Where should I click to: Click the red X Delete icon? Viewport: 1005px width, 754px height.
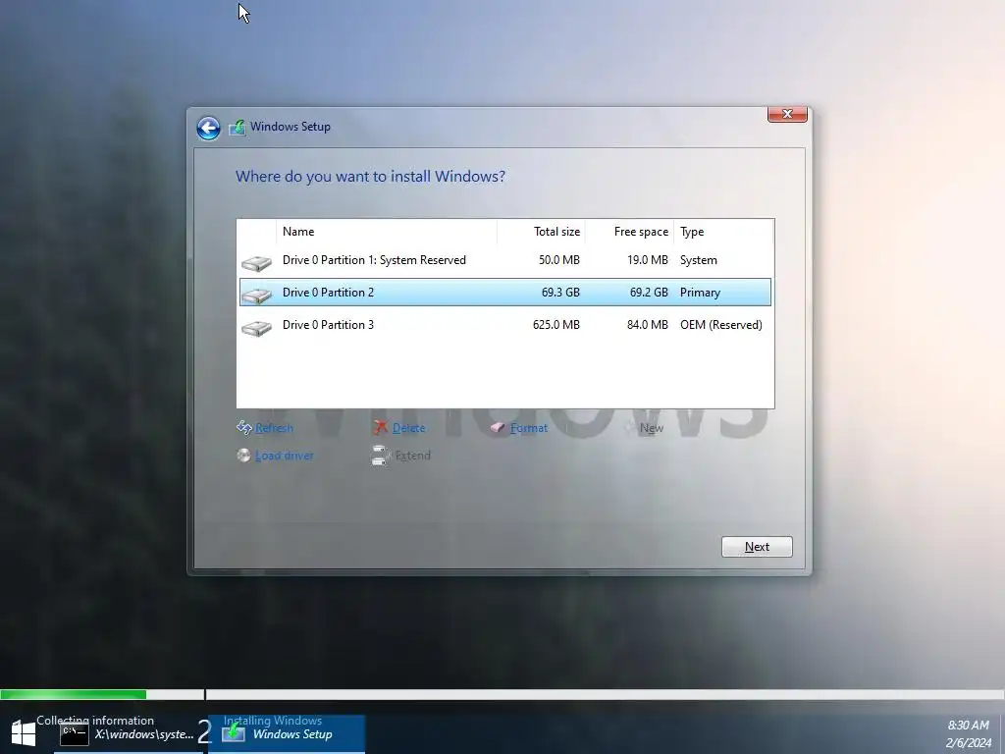[x=381, y=427]
